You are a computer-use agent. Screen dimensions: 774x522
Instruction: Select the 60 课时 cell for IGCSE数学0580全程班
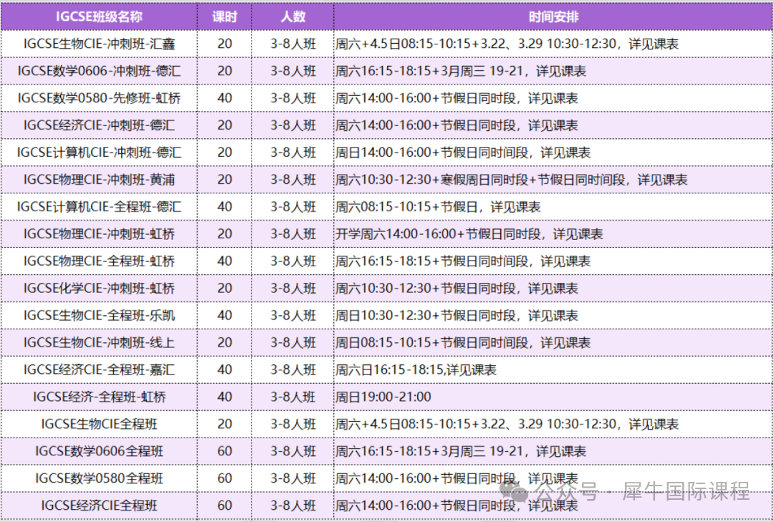(224, 478)
